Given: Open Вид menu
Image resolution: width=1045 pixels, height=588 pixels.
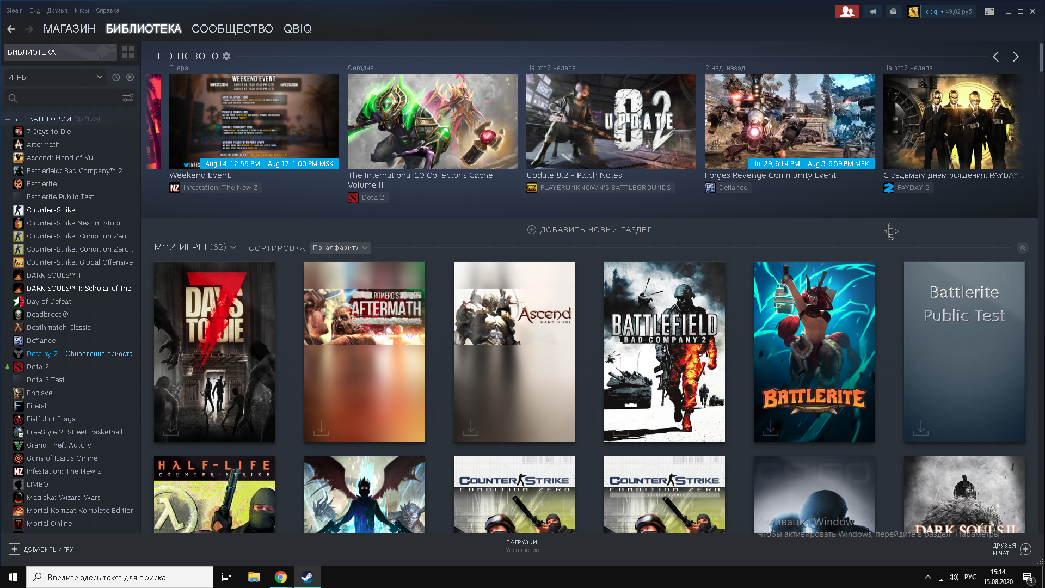Looking at the screenshot, I should (34, 10).
